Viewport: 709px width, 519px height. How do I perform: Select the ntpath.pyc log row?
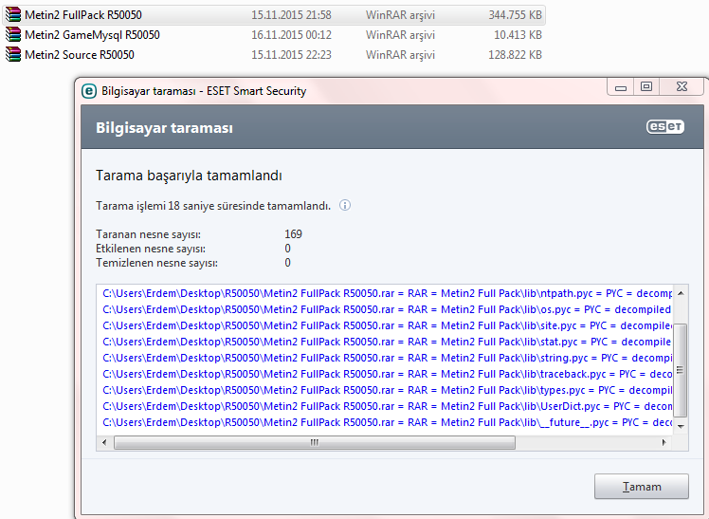[387, 293]
